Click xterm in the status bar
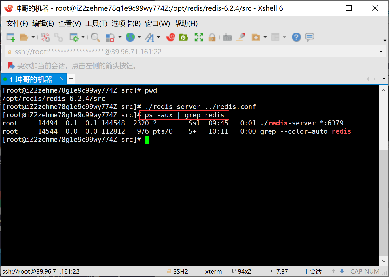The width and height of the screenshot is (389, 277). [x=213, y=271]
